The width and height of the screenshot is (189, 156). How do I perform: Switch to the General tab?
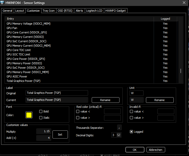(x=7, y=11)
